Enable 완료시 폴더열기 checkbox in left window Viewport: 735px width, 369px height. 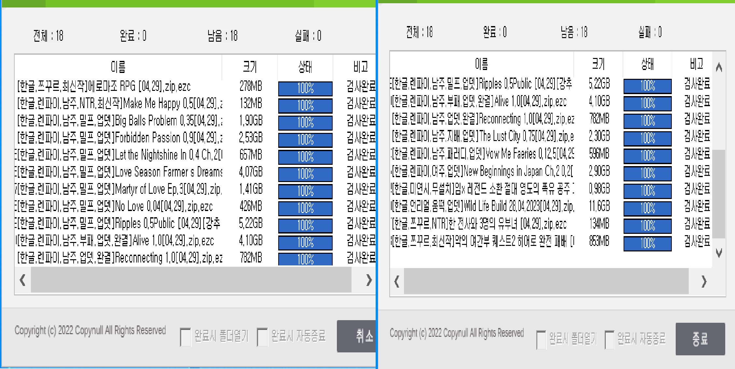coord(185,337)
